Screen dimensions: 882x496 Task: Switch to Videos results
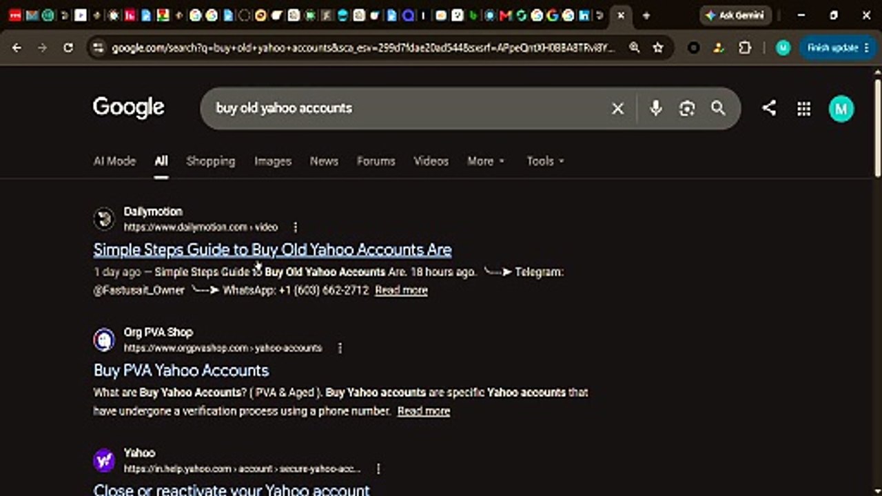click(x=431, y=161)
